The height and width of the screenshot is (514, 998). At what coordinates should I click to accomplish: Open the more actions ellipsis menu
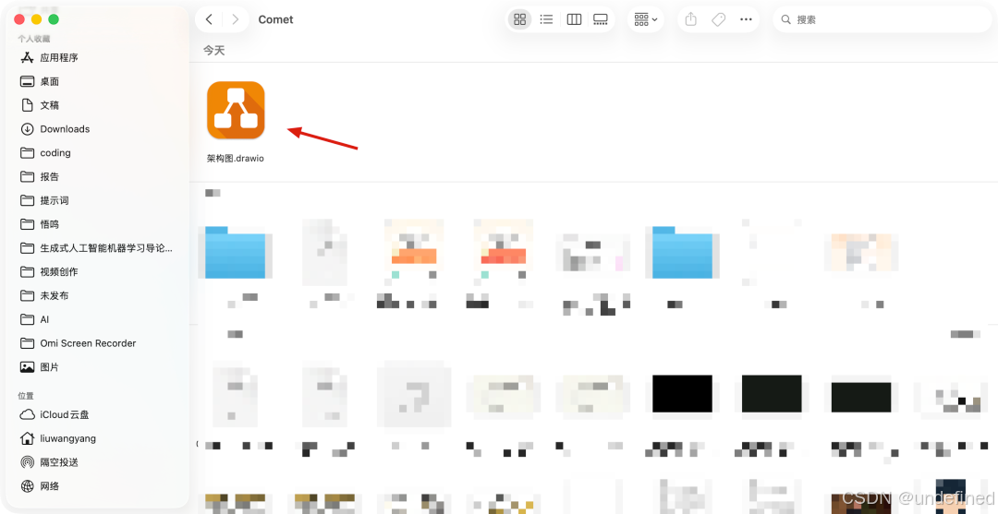(746, 19)
